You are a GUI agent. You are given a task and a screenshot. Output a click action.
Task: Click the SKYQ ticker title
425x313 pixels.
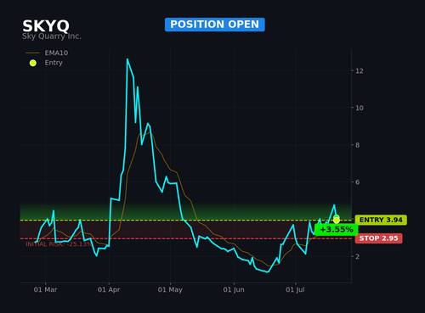tap(46, 26)
